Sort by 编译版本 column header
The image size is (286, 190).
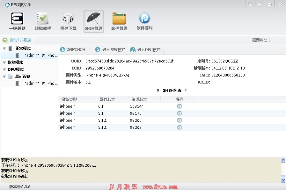coord(145,99)
